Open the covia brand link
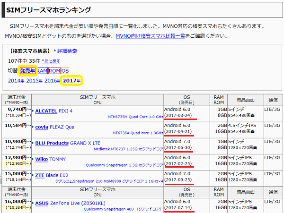 click(42, 127)
